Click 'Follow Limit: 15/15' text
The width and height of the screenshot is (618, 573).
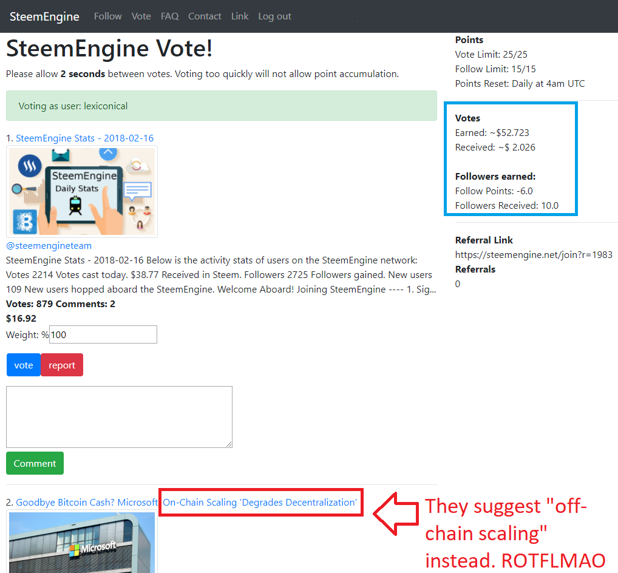pyautogui.click(x=495, y=69)
